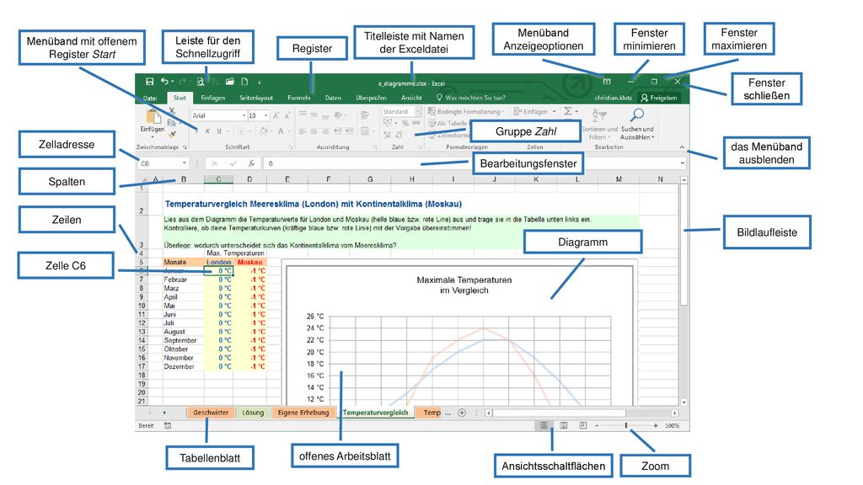
Task: Switch to Page Layout view in status bar
Action: [x=564, y=425]
